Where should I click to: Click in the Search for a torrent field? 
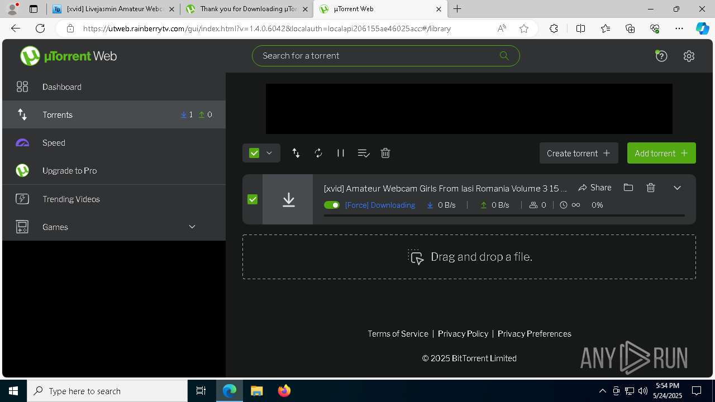point(385,55)
